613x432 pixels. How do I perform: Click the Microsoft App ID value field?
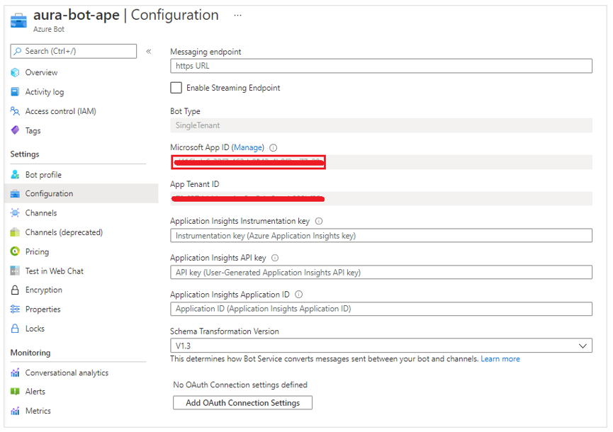381,162
